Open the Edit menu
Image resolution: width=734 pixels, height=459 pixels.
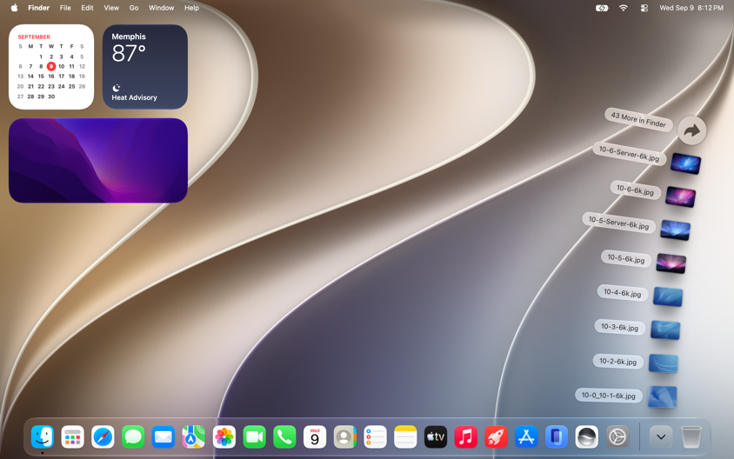click(87, 8)
